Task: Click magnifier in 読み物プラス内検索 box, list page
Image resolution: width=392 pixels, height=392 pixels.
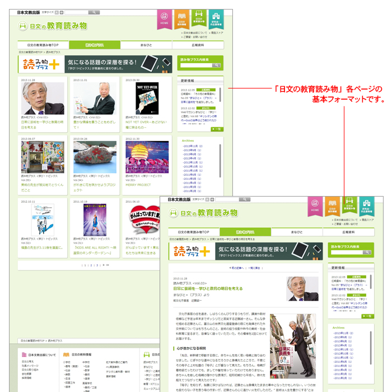Action: 216,66
